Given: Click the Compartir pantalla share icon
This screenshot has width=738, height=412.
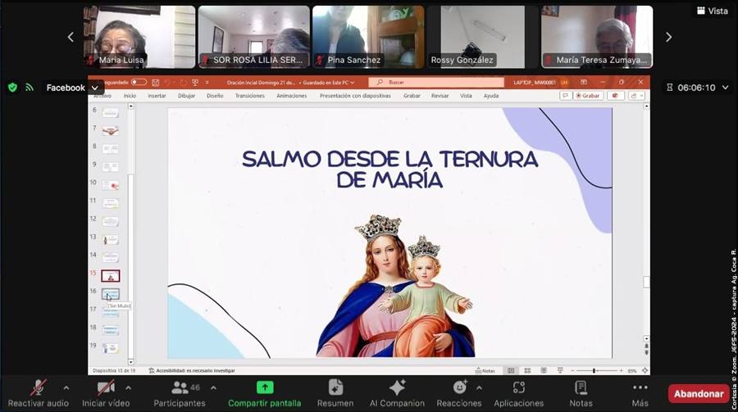Looking at the screenshot, I should [x=265, y=387].
